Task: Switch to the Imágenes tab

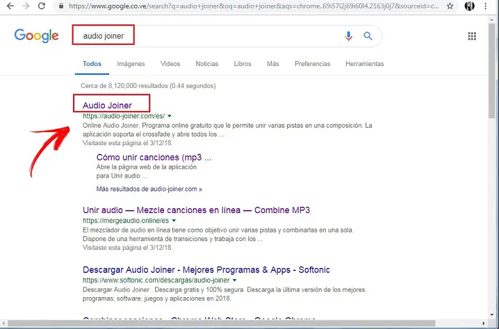Action: pos(131,64)
